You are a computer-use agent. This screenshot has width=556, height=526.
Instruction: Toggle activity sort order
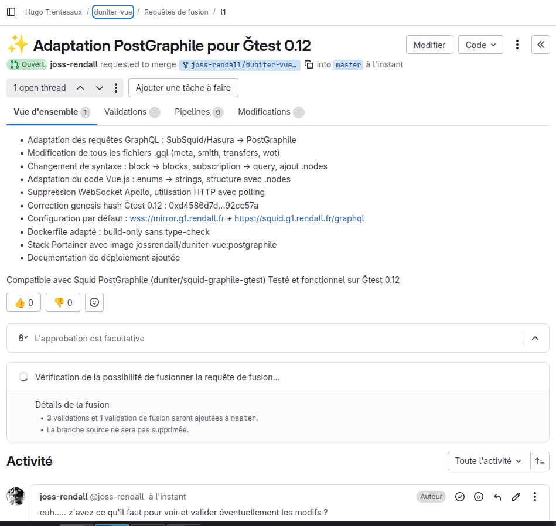tap(540, 461)
